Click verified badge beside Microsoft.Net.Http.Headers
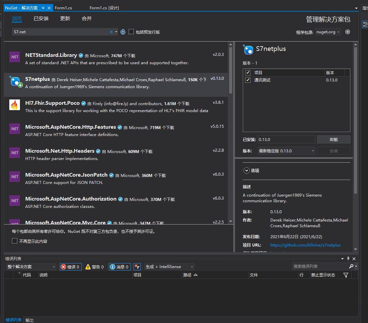 (x=98, y=151)
